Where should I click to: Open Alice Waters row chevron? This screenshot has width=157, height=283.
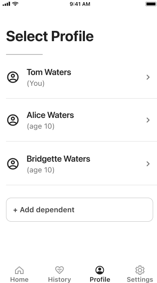click(x=148, y=120)
